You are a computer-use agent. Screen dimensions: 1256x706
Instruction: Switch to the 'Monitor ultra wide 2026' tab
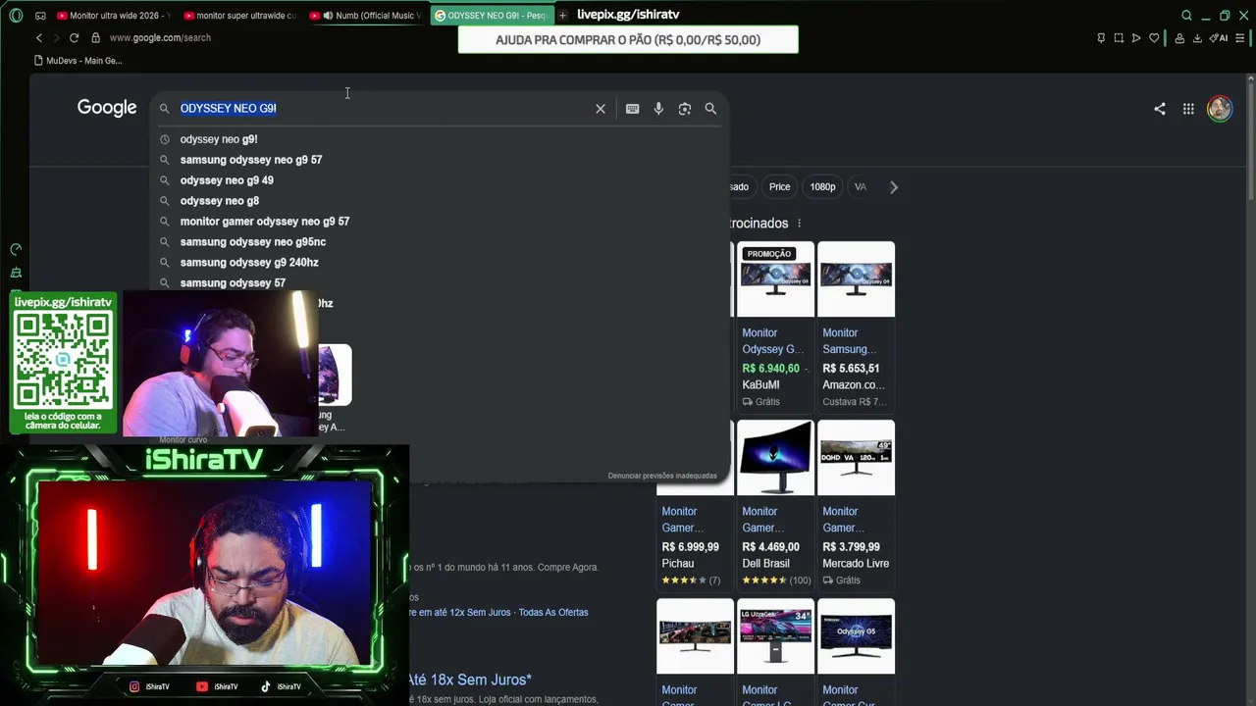(113, 16)
